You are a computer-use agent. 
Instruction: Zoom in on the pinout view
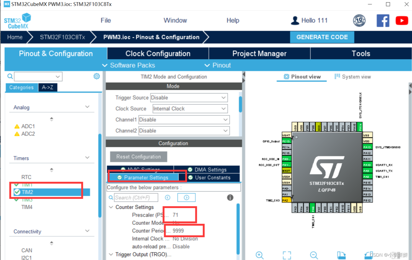click(x=259, y=255)
